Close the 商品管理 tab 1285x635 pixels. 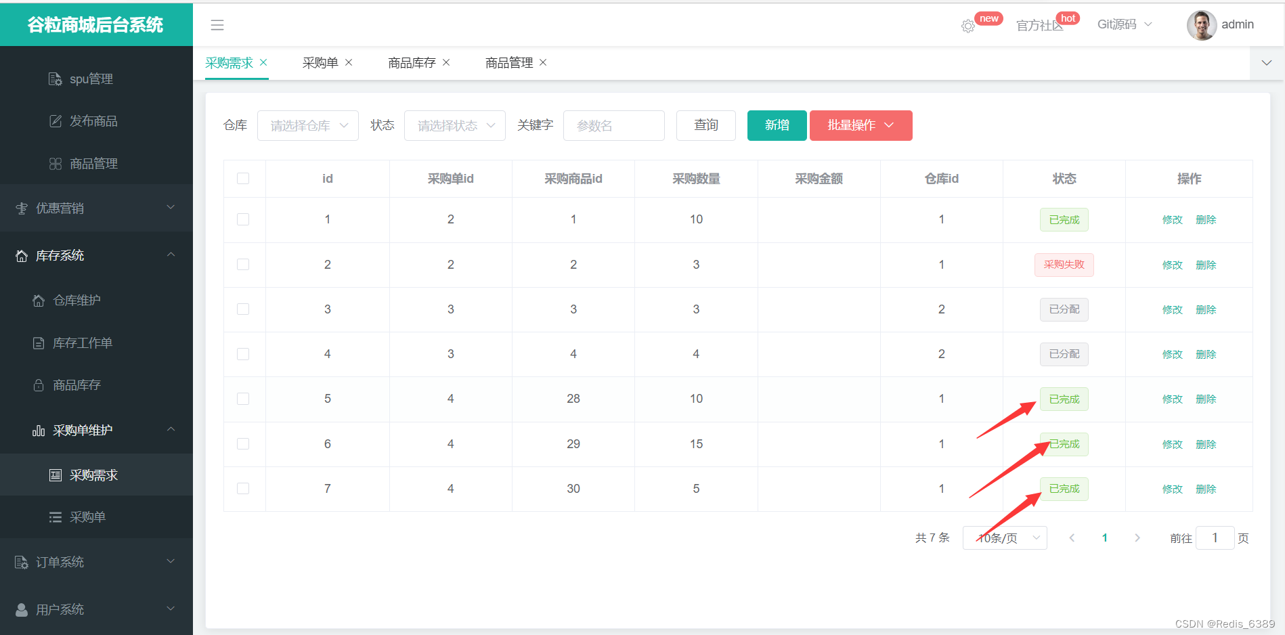(x=543, y=62)
